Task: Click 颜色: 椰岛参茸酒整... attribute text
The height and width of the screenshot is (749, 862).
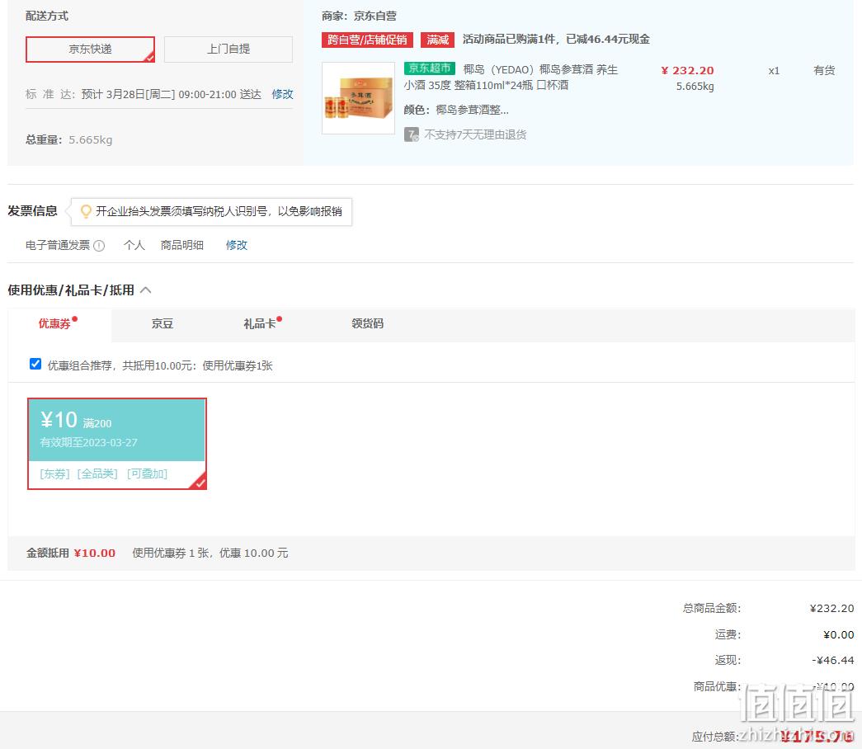Action: click(x=456, y=110)
